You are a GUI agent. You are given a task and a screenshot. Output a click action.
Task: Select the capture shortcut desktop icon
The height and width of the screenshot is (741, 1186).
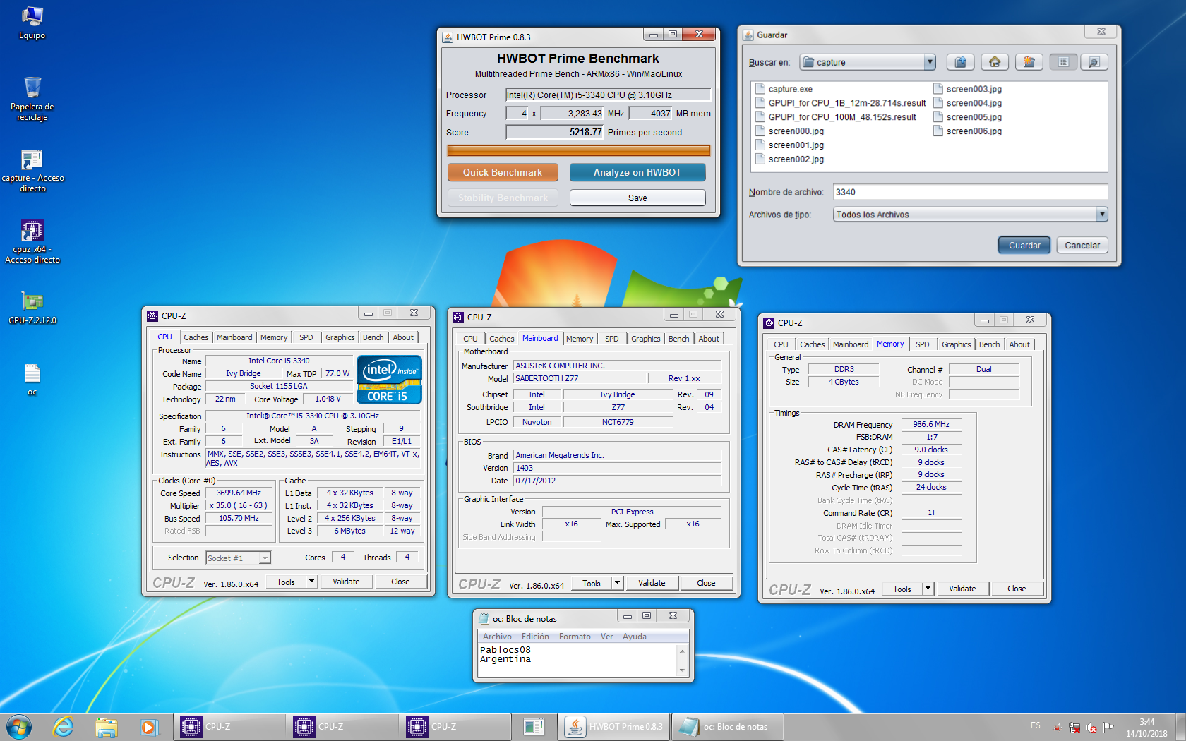click(32, 170)
